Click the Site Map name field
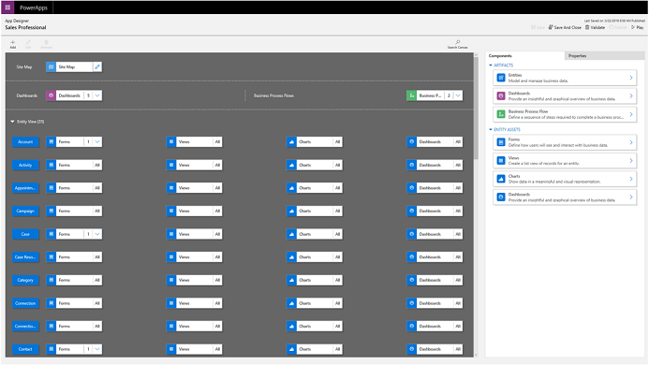 coord(75,66)
